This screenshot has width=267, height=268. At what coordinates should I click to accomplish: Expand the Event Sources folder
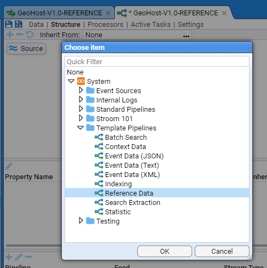81,90
